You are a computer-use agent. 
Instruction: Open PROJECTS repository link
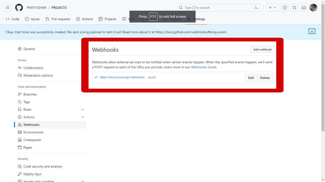pyautogui.click(x=59, y=8)
